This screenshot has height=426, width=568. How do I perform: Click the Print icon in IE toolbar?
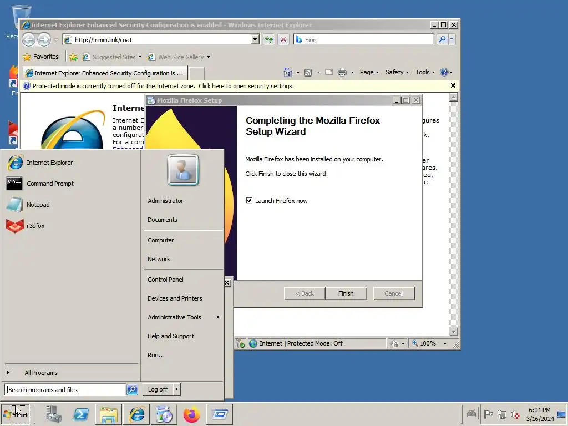point(342,73)
